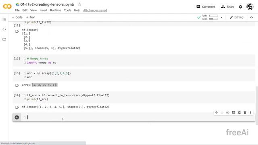
Task: Open the Edit menu
Action: (x=25, y=10)
